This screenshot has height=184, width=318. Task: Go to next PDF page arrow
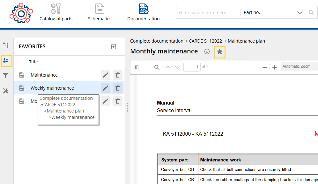click(x=178, y=67)
